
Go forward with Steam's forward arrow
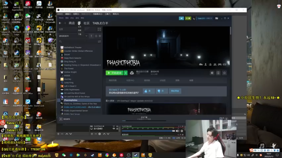click(65, 23)
